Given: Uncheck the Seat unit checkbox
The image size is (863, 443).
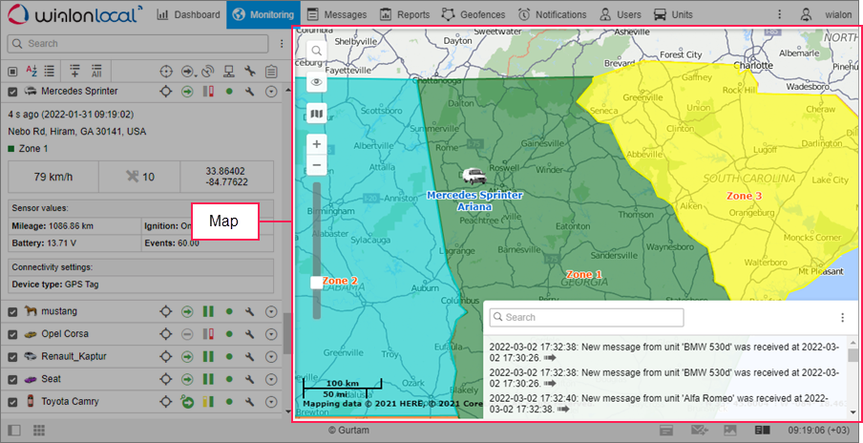Looking at the screenshot, I should tap(12, 380).
